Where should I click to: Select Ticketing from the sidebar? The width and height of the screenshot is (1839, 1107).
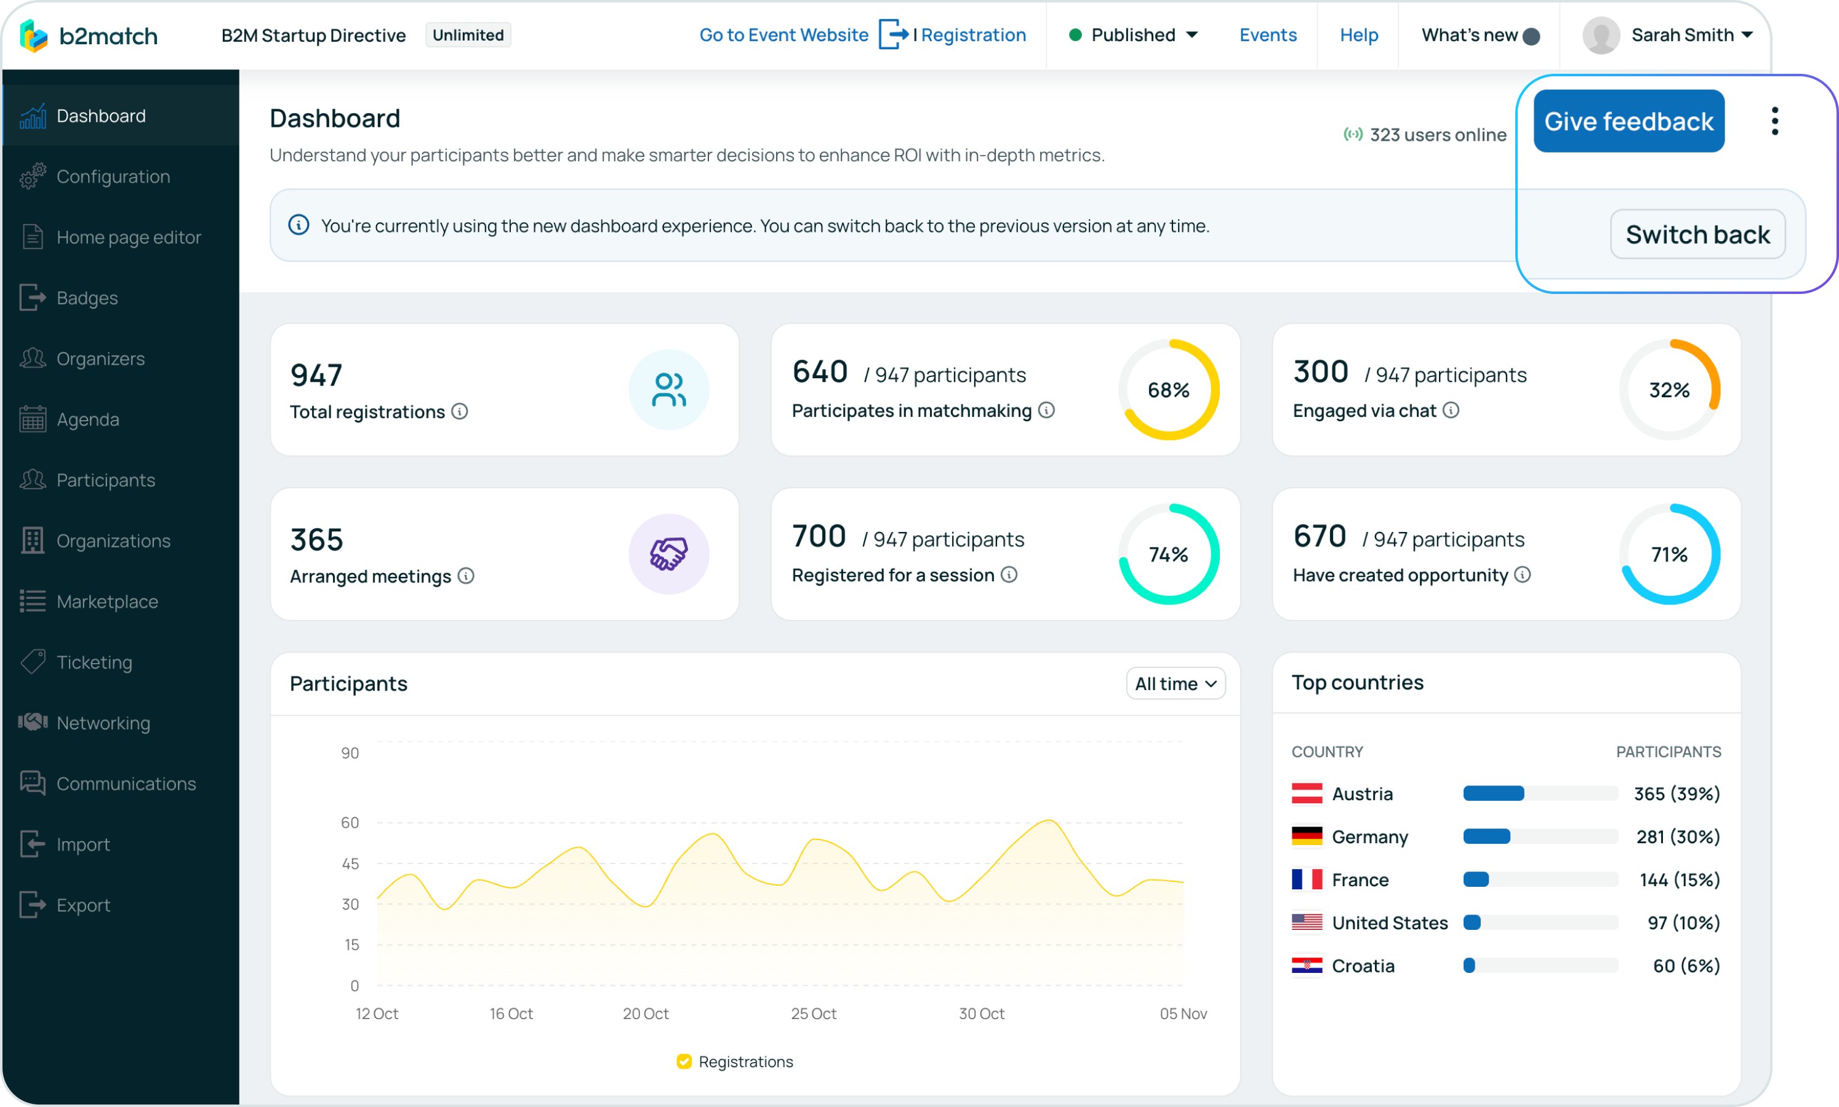94,662
